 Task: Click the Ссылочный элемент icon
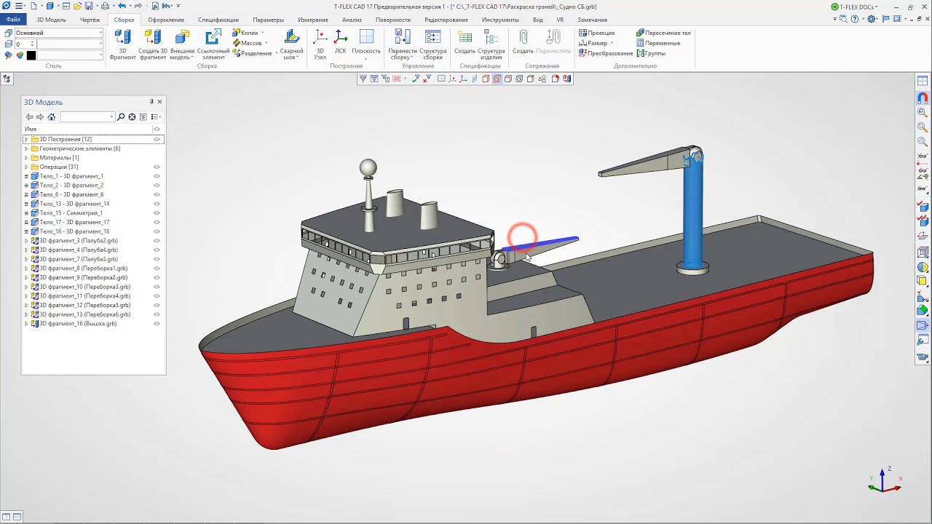213,44
